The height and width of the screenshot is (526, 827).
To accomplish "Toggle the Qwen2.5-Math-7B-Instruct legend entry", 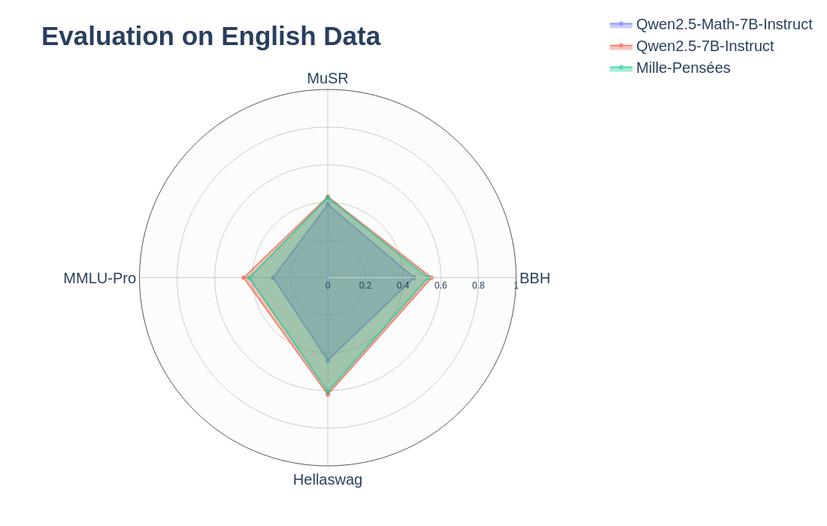I will pyautogui.click(x=723, y=24).
